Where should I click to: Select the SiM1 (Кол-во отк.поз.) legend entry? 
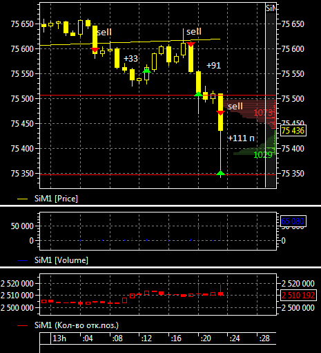coord(68,325)
